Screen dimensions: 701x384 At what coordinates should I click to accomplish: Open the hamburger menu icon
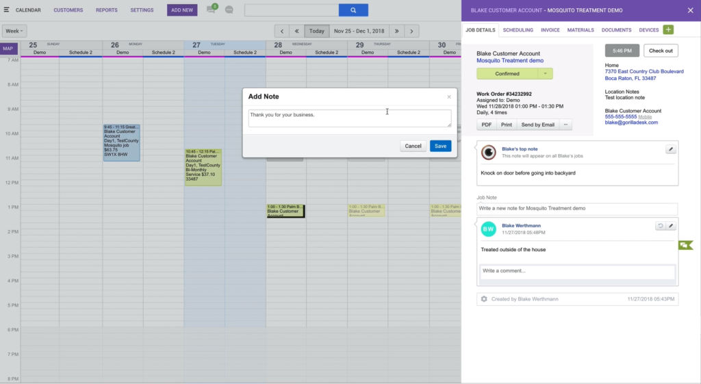tap(6, 10)
